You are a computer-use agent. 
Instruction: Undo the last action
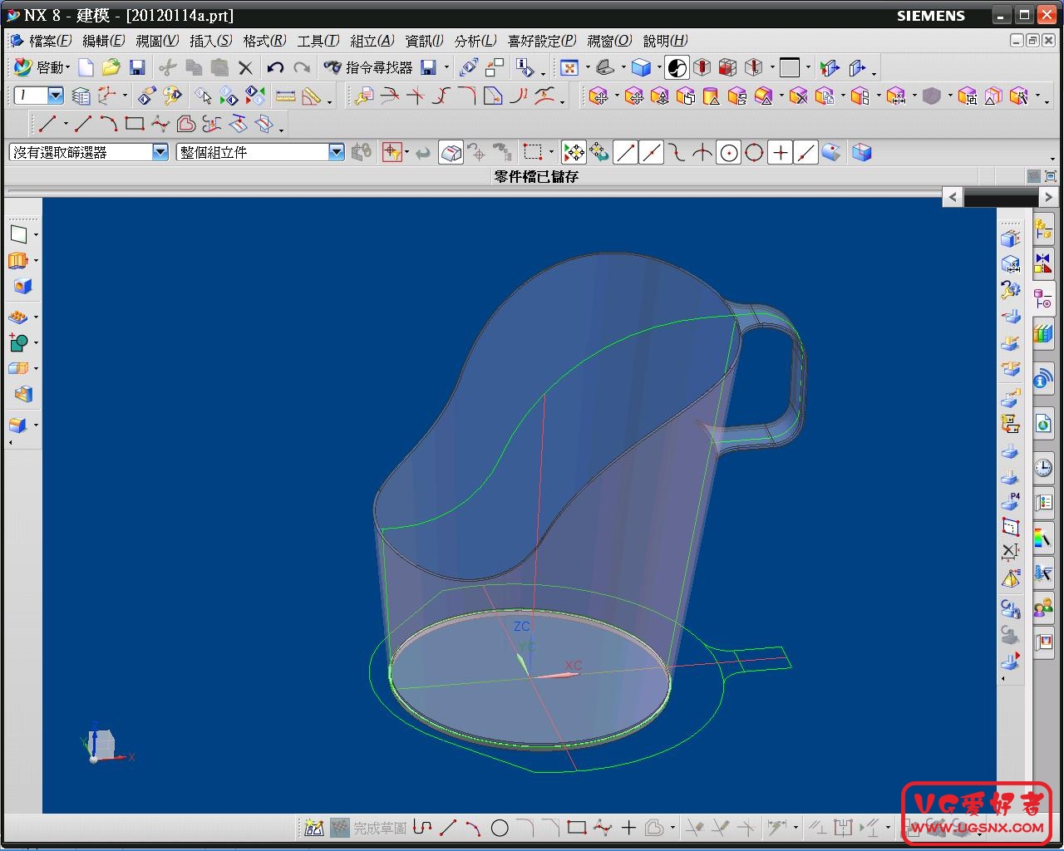coord(275,67)
